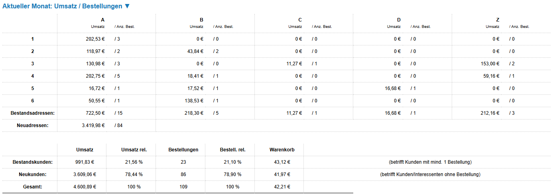Viewport: 553px width, 194px height.
Task: Collapse the Aktueller Monat section arrow
Action: tap(127, 6)
